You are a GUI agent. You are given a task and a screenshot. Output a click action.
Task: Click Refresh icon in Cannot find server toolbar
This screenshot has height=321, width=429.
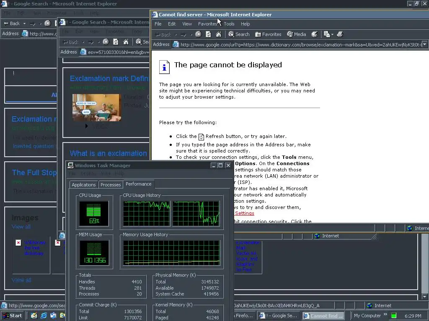[209, 34]
